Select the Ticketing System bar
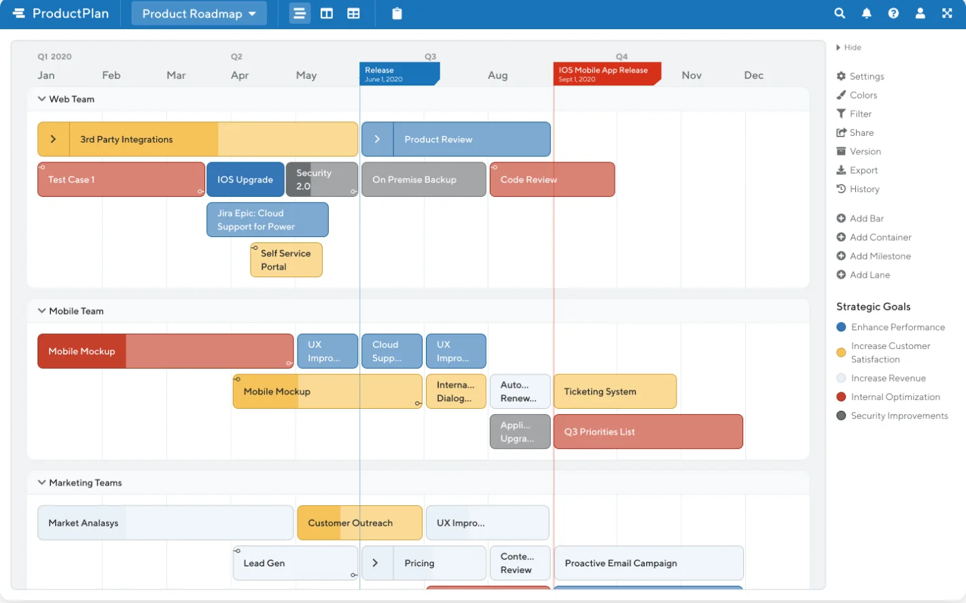Image resolution: width=966 pixels, height=603 pixels. (x=615, y=392)
